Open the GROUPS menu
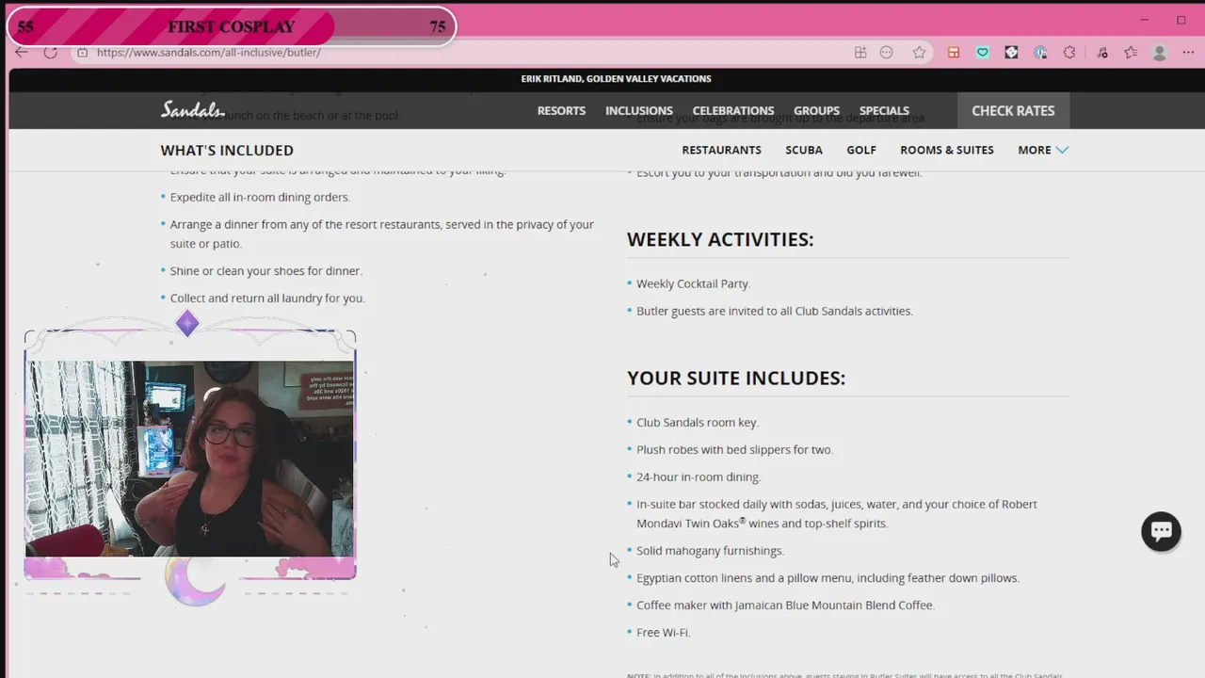This screenshot has width=1205, height=678. 816,110
